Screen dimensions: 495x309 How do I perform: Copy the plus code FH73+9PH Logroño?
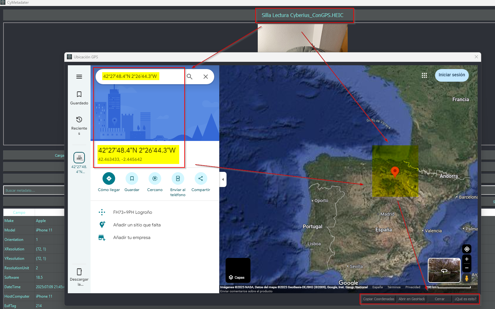pyautogui.click(x=133, y=212)
